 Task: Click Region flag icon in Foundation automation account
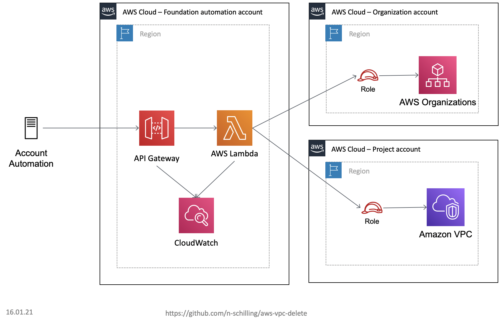(x=125, y=33)
